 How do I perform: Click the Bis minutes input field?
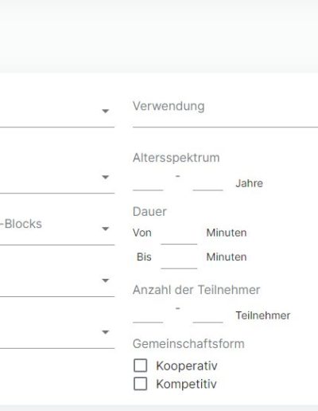click(x=179, y=260)
